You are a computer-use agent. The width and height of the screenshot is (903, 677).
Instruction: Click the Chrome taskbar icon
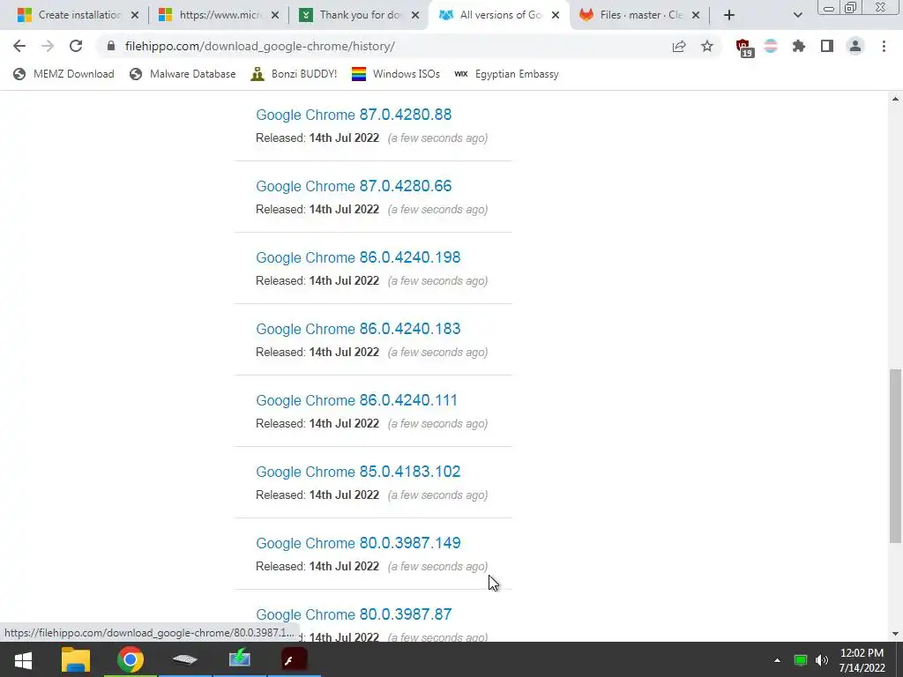point(131,659)
